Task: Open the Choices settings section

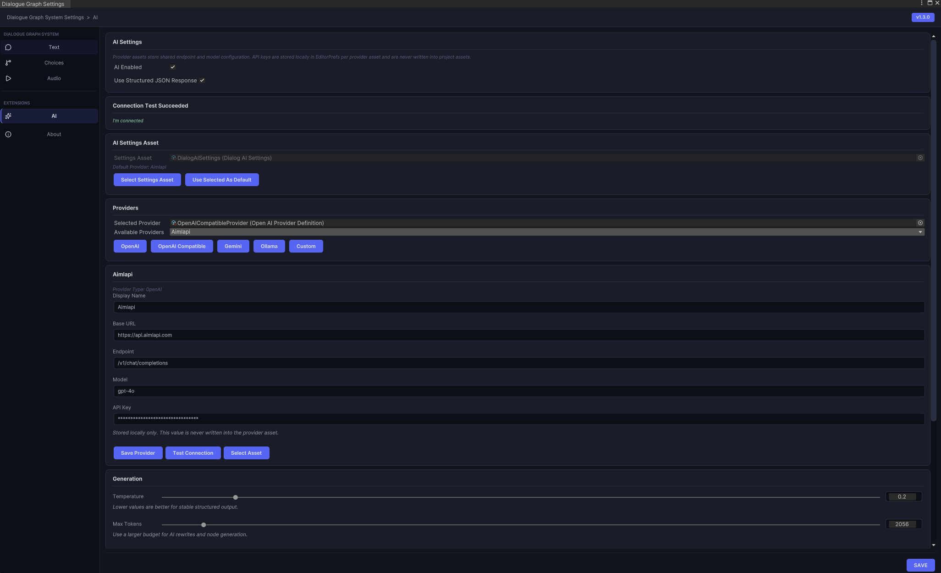Action: coord(49,63)
